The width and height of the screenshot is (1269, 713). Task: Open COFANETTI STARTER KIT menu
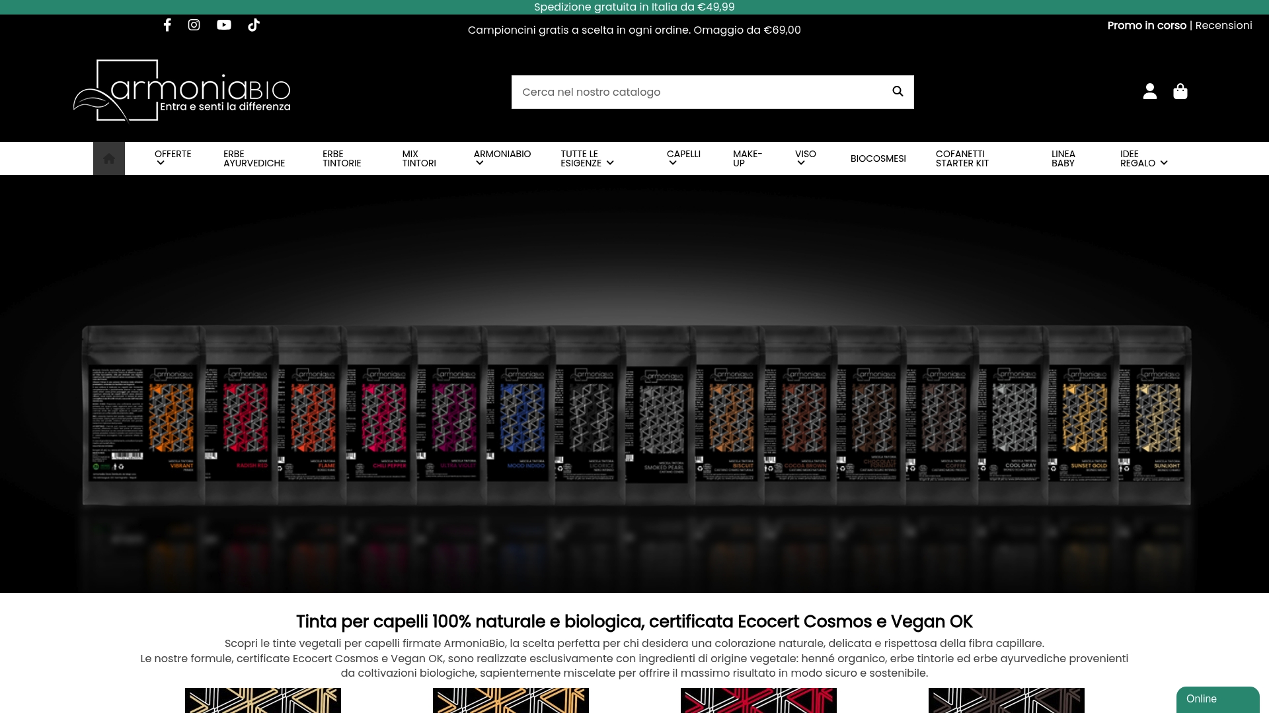(x=962, y=158)
